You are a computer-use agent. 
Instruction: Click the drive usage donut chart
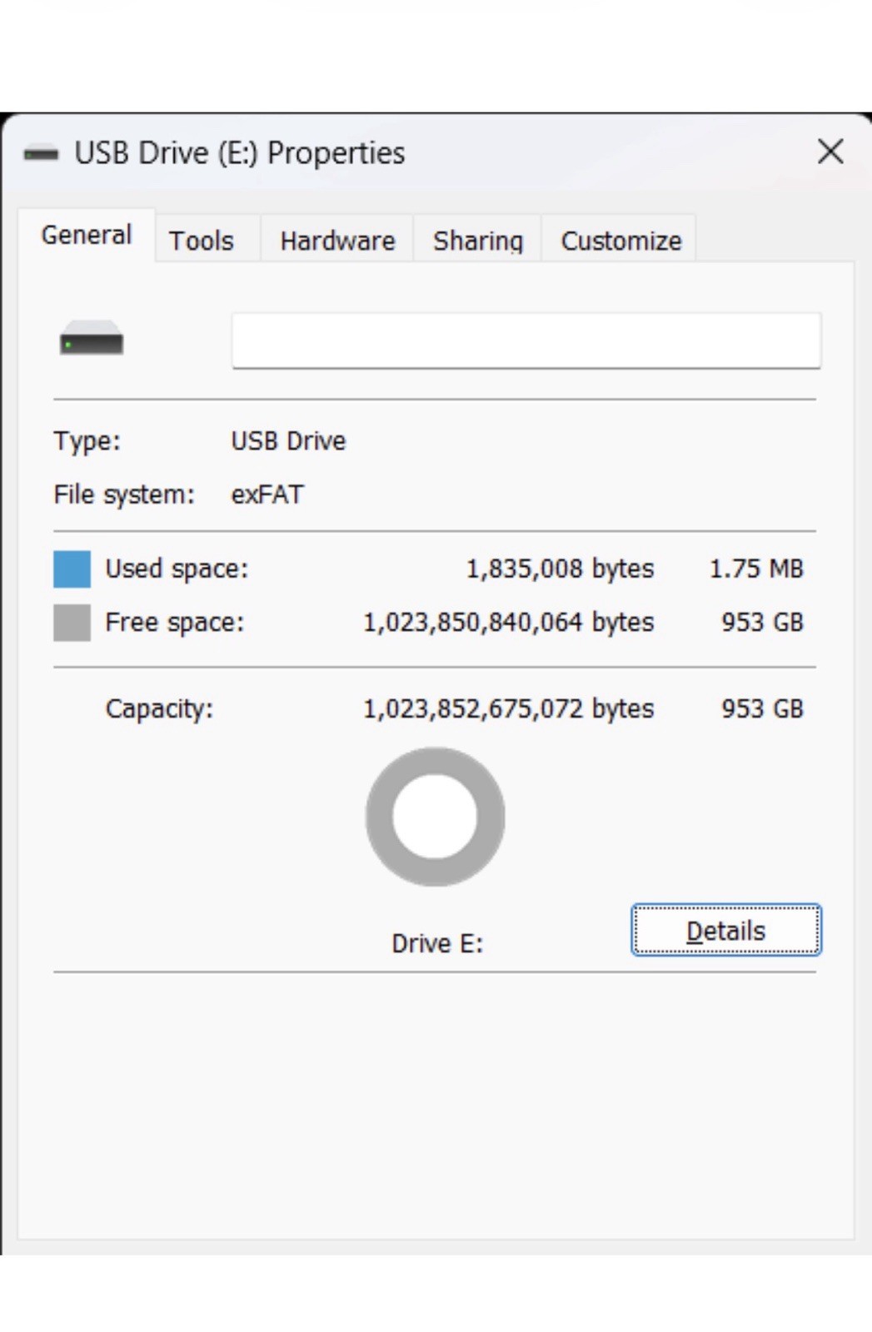pyautogui.click(x=436, y=817)
